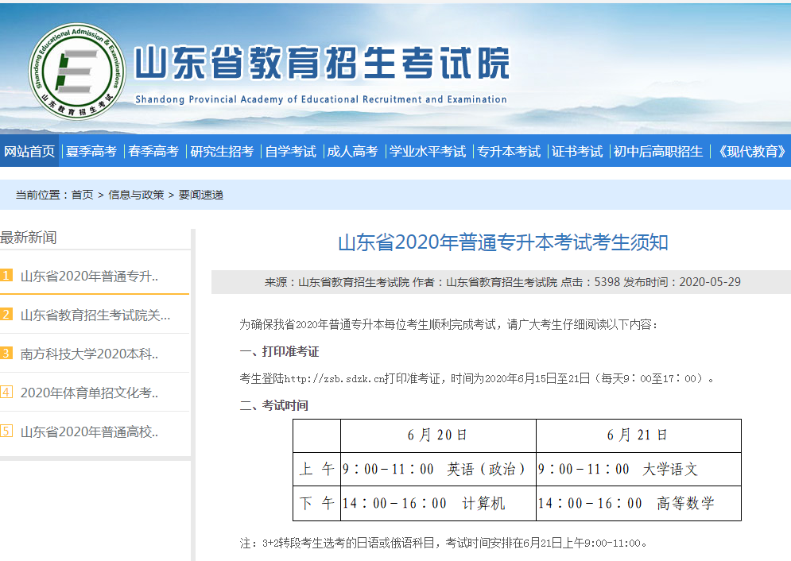Click the 注：3+2转段考生 note line
This screenshot has width=791, height=561.
443,544
